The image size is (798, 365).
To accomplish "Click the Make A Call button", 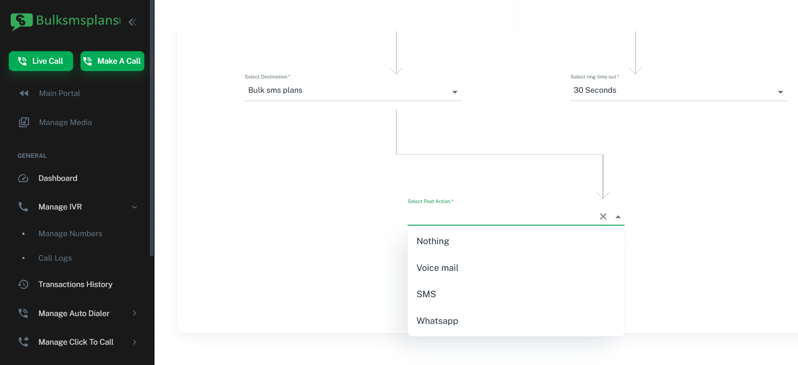I will pos(112,61).
